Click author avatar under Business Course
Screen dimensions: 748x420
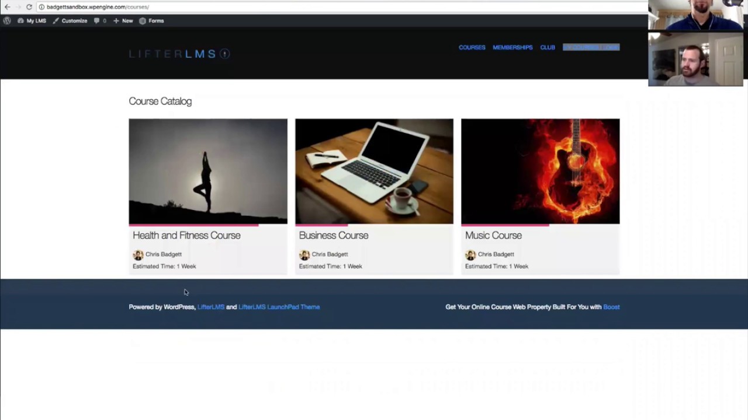pos(304,255)
